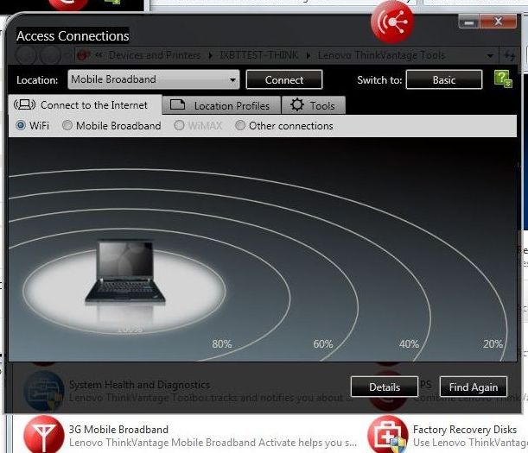Select the Other connections radio button

click(x=239, y=125)
